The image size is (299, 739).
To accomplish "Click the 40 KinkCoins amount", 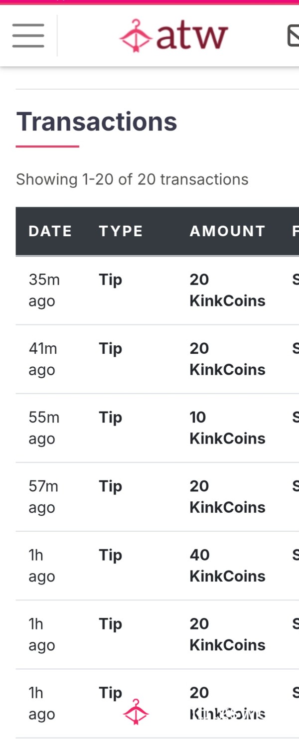I will (227, 565).
